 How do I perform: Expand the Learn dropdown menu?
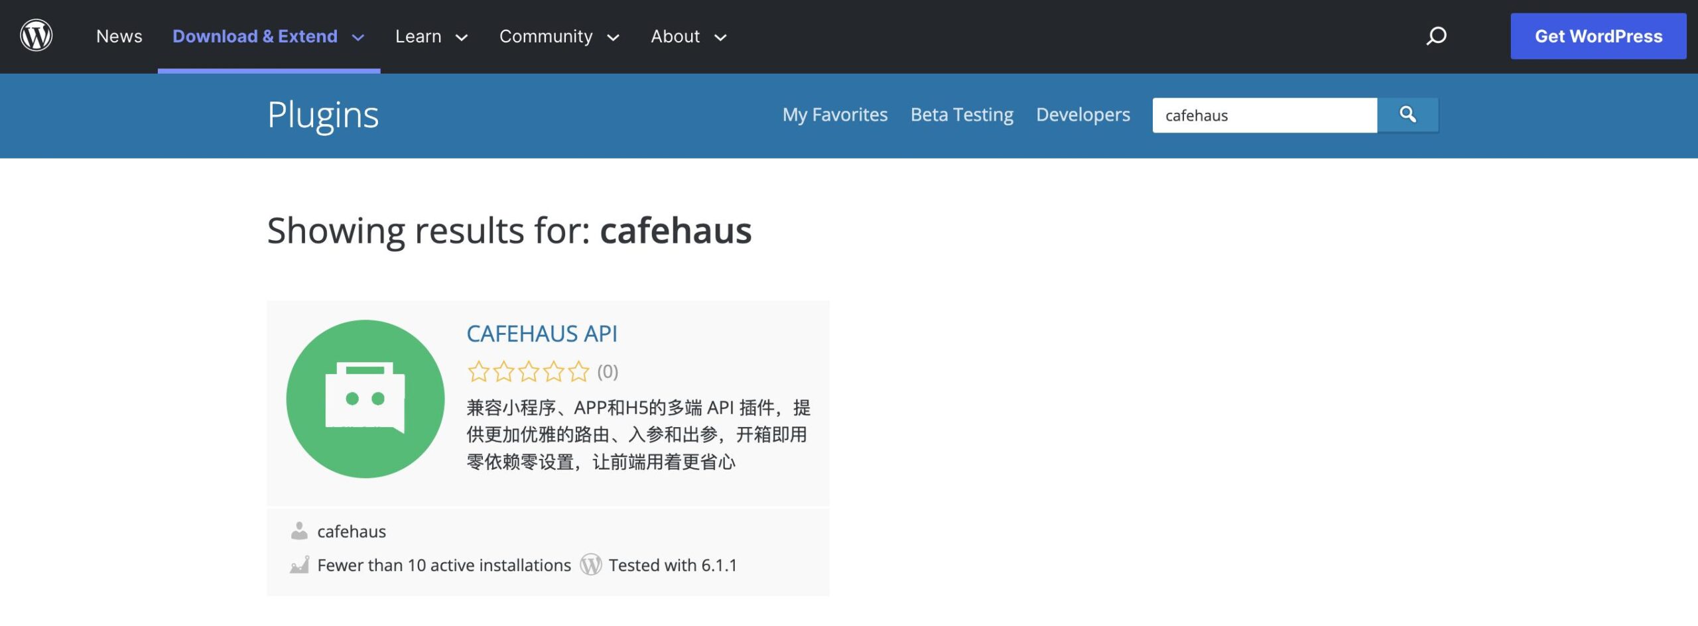pyautogui.click(x=431, y=36)
